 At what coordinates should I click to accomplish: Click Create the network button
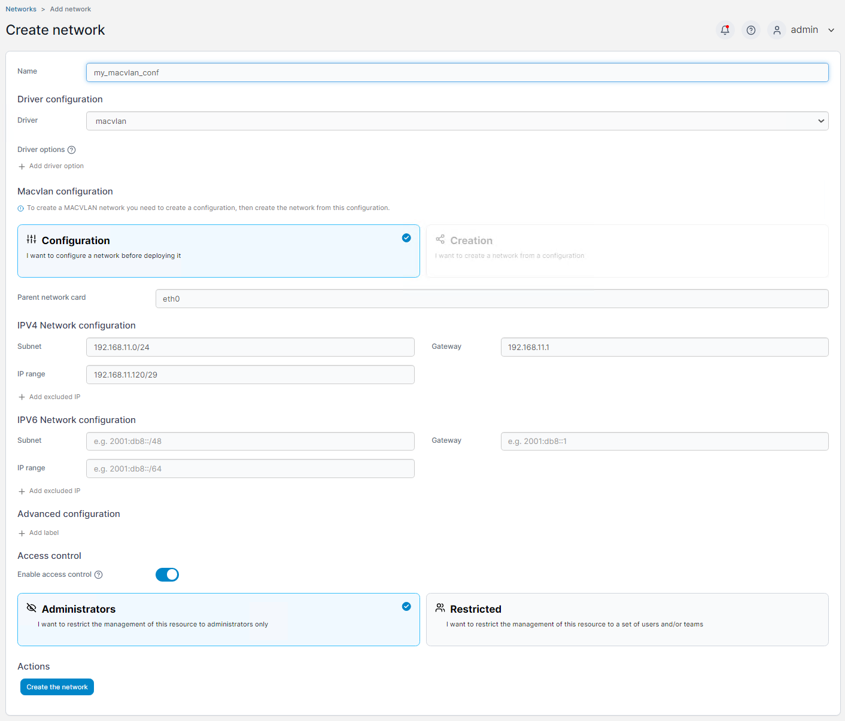[57, 687]
